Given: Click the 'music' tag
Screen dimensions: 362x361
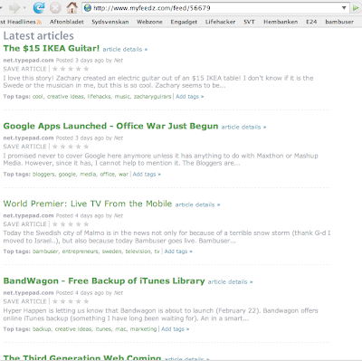Looking at the screenshot, I should pyautogui.click(x=122, y=97).
